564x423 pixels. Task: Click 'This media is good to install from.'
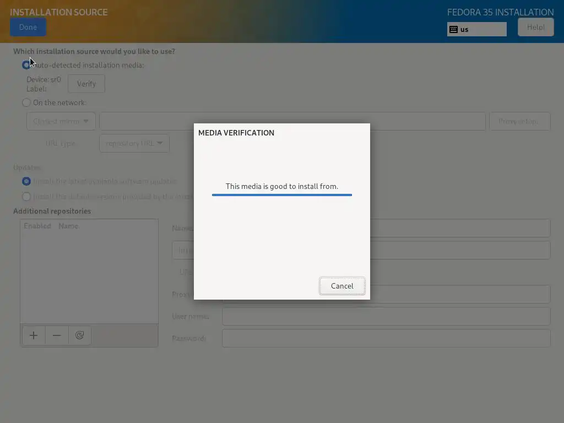(282, 186)
